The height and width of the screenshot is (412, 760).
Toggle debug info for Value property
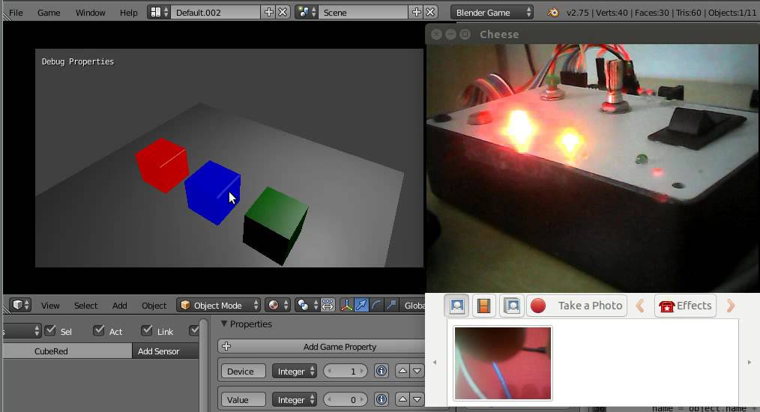tap(381, 399)
